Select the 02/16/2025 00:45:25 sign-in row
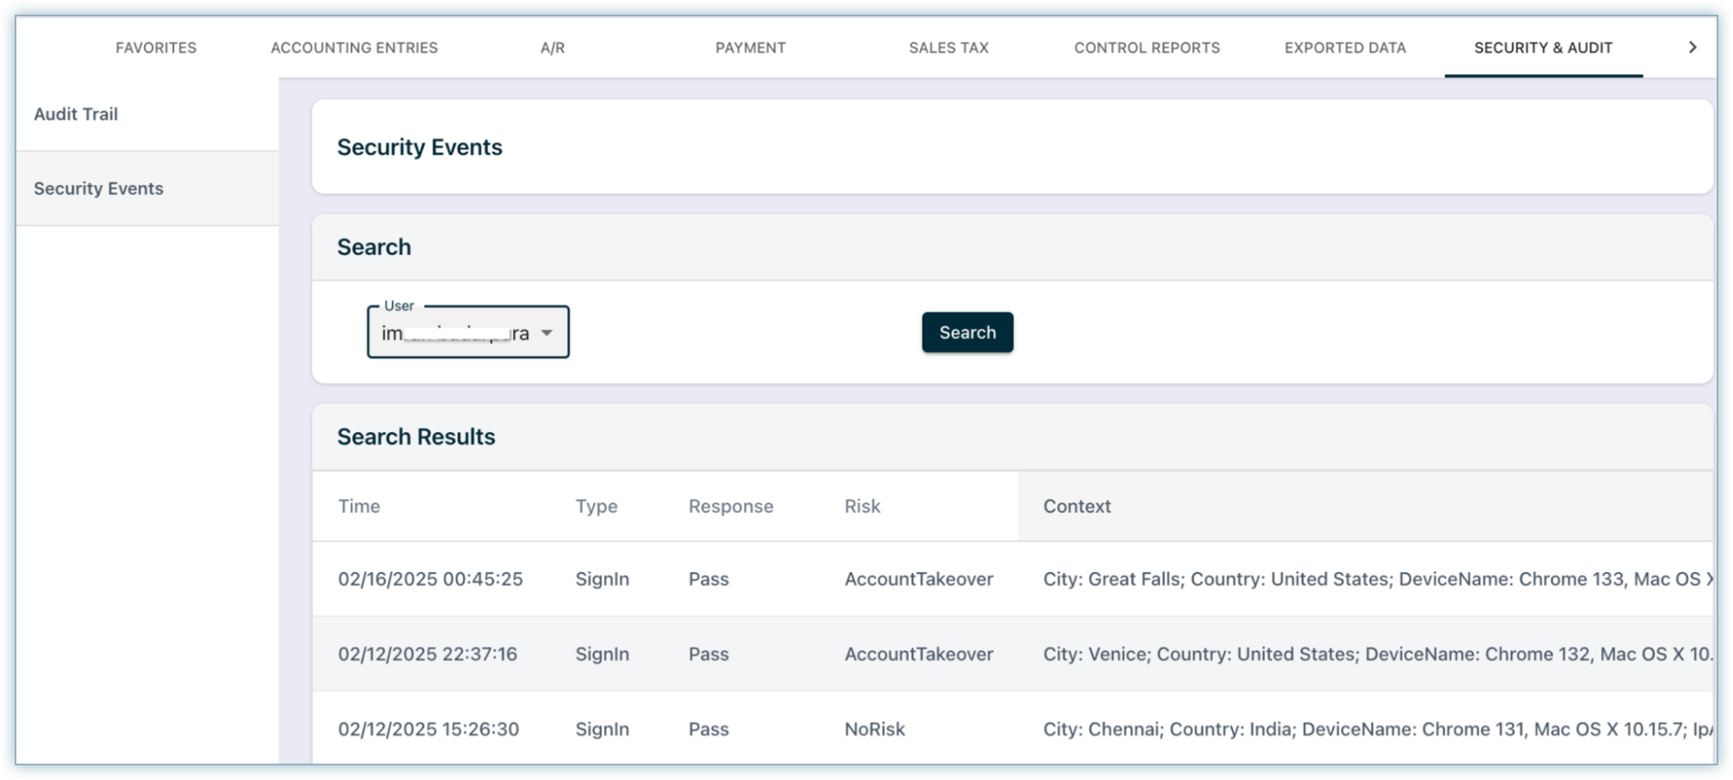The width and height of the screenshot is (1733, 780). [x=430, y=579]
